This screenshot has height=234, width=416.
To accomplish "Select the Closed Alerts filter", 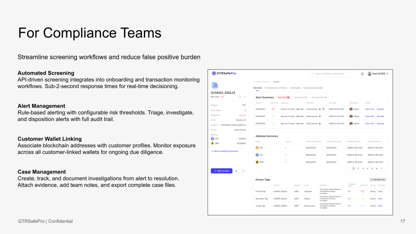I will (x=300, y=97).
